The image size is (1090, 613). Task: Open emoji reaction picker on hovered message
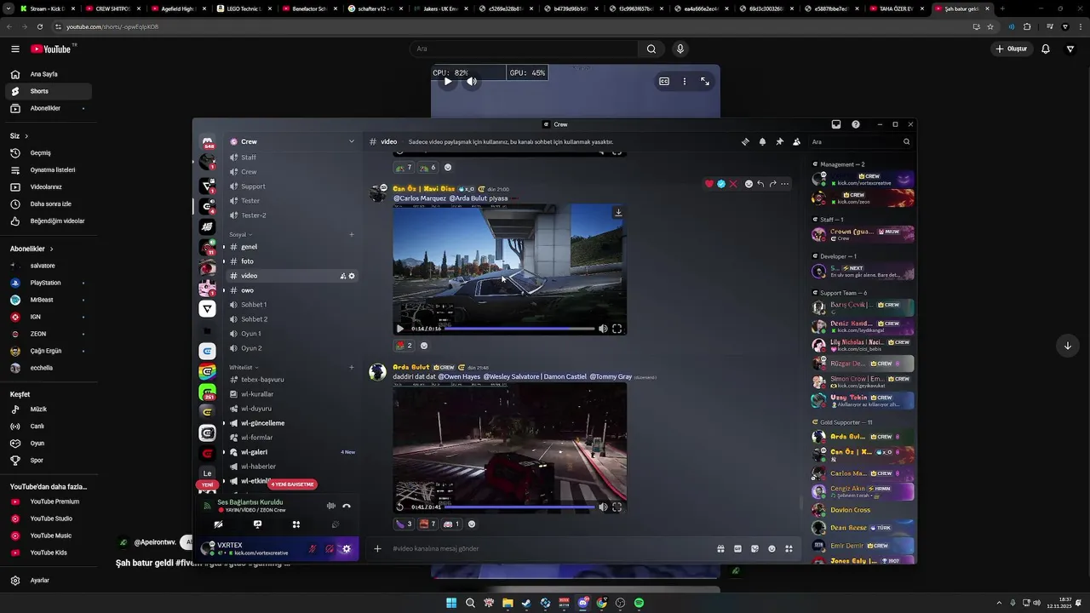(749, 184)
